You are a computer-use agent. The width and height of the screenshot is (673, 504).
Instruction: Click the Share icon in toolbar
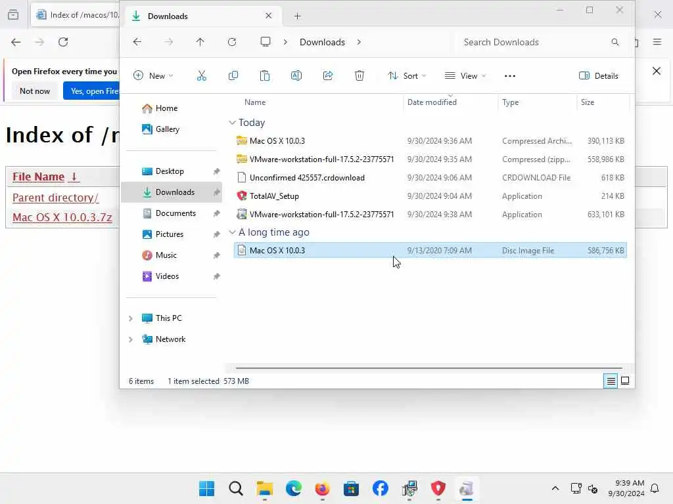328,76
